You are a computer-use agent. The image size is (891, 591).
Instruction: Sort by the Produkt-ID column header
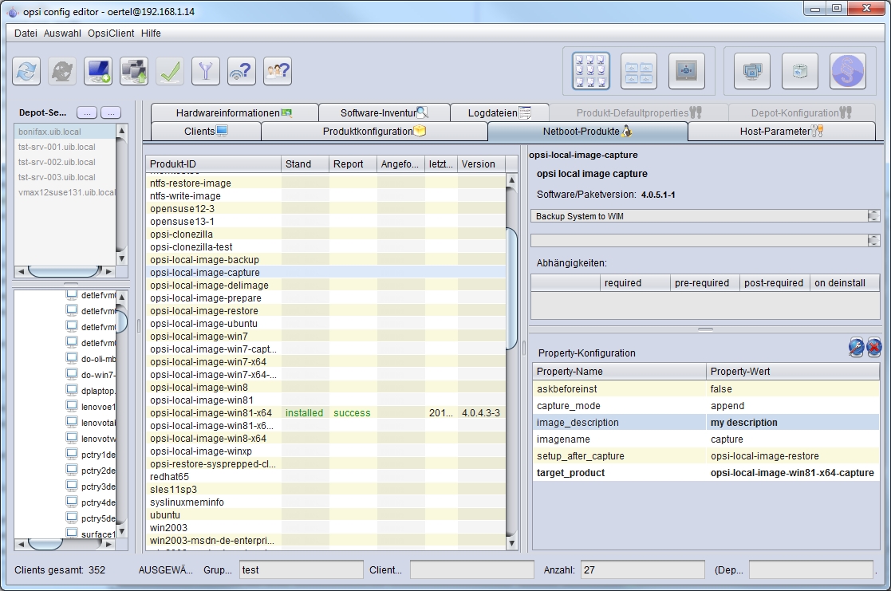[214, 164]
